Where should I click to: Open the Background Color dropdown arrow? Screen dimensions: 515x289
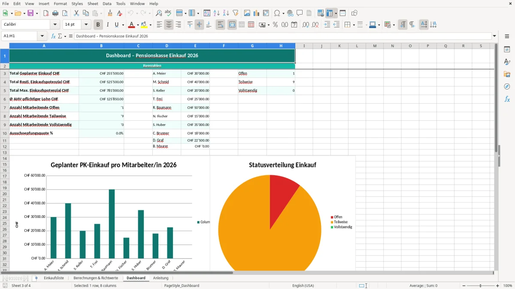(x=151, y=25)
